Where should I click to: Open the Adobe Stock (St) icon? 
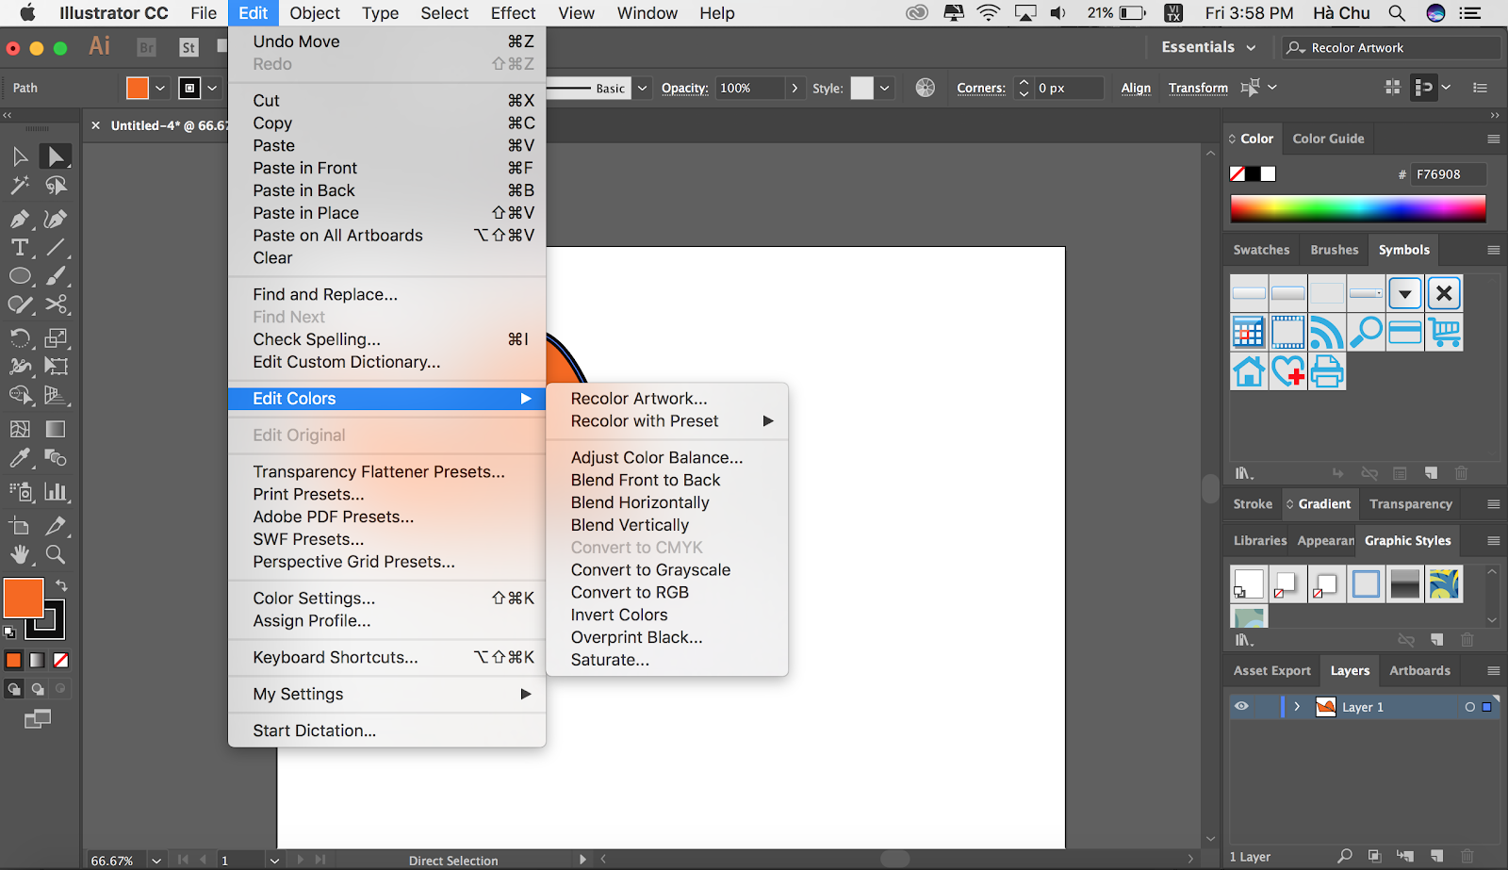click(188, 47)
